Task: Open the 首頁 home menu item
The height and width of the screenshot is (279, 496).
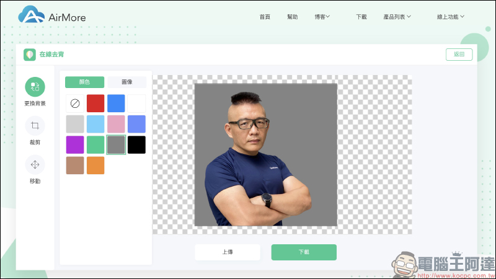Action: pyautogui.click(x=265, y=17)
